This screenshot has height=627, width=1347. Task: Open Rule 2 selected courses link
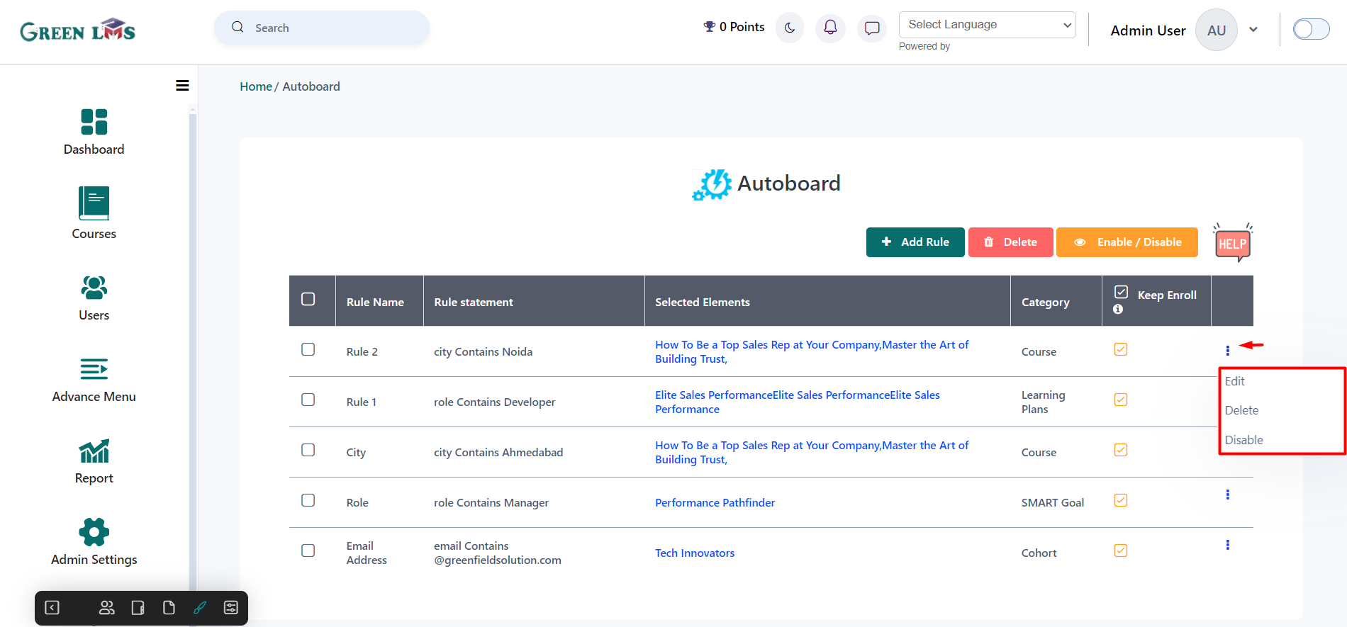[x=812, y=352]
